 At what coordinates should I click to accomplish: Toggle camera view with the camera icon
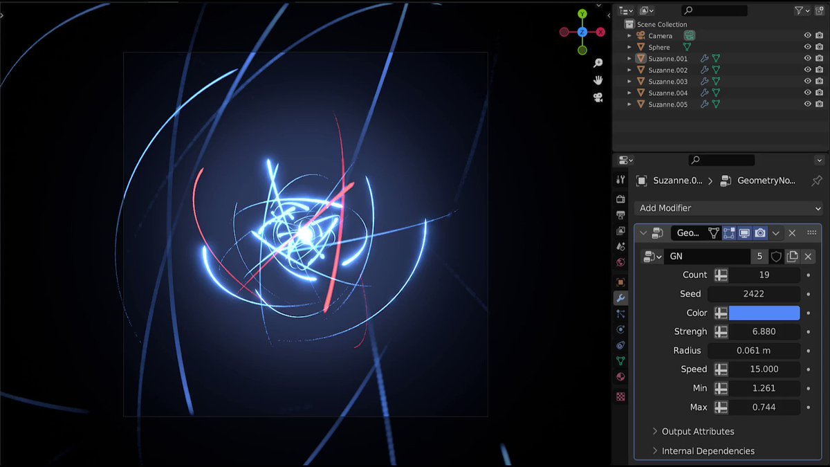click(598, 98)
